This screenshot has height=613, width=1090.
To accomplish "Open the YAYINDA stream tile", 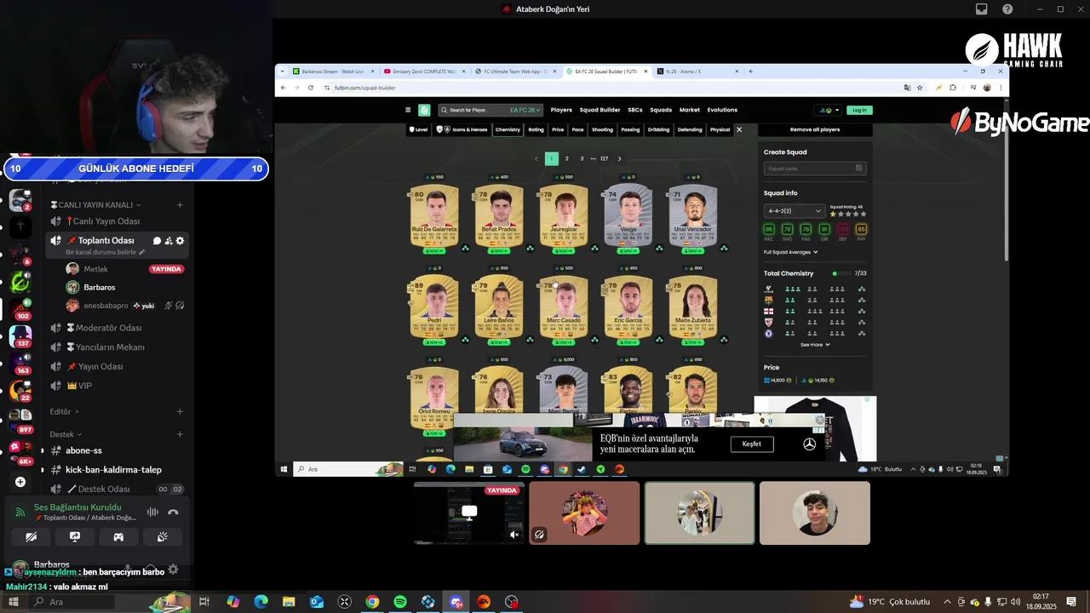I will (x=469, y=513).
